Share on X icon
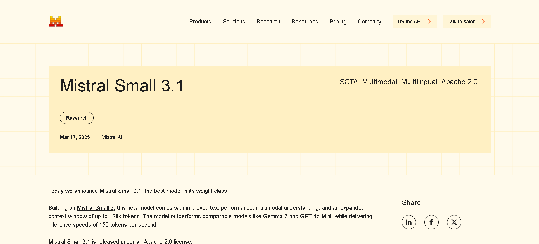The image size is (539, 244). [454, 222]
